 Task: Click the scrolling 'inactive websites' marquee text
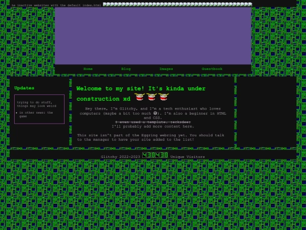56,5
